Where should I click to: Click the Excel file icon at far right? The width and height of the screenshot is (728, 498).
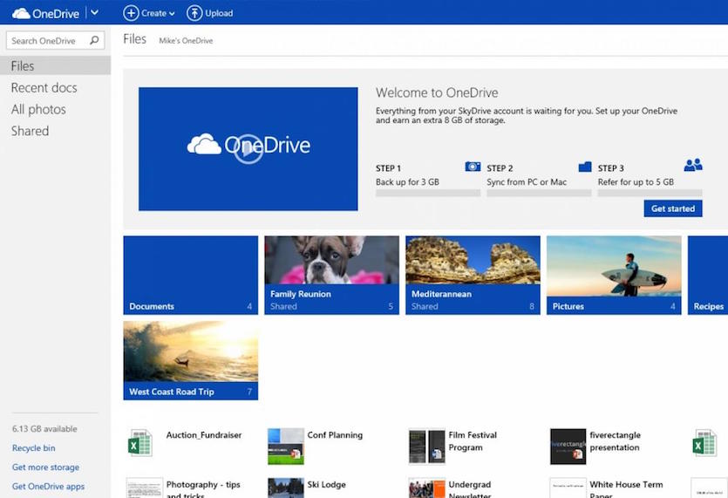coord(704,443)
